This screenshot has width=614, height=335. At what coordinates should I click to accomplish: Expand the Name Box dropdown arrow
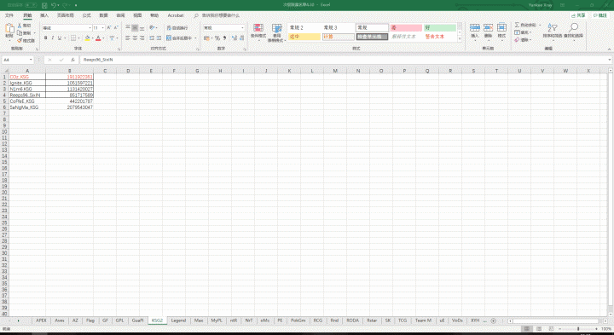[x=31, y=60]
